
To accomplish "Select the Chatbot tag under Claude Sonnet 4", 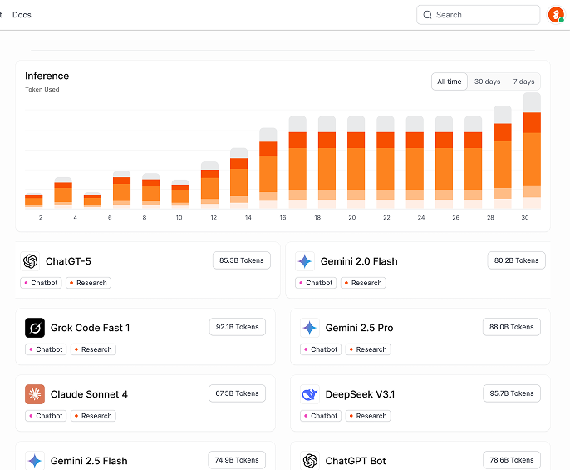I will tap(46, 416).
